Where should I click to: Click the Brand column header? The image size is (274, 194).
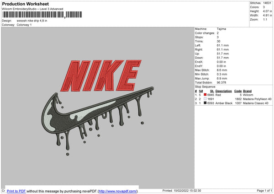247,91
